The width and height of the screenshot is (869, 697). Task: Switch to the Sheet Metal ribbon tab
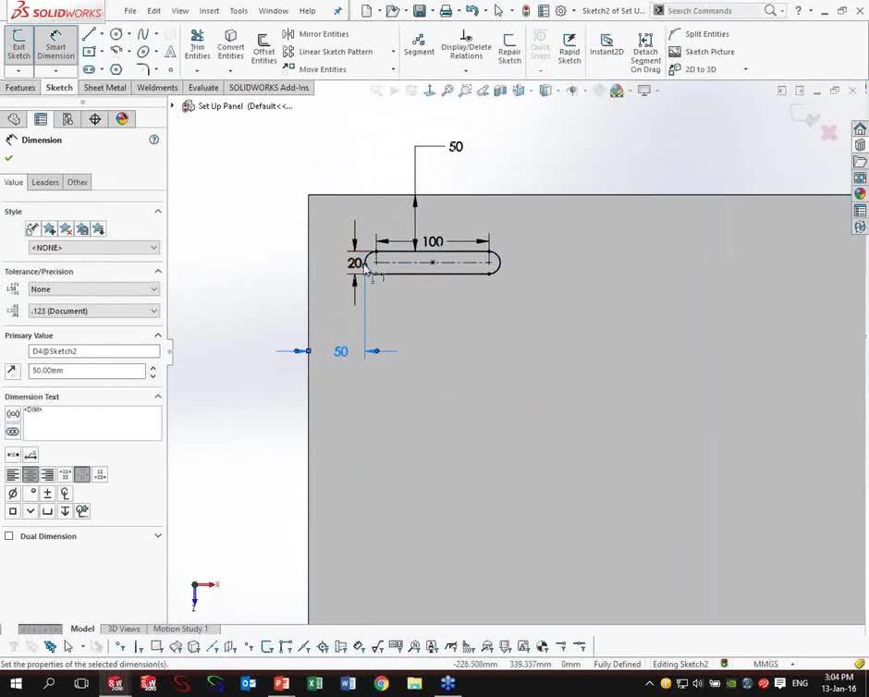[104, 87]
